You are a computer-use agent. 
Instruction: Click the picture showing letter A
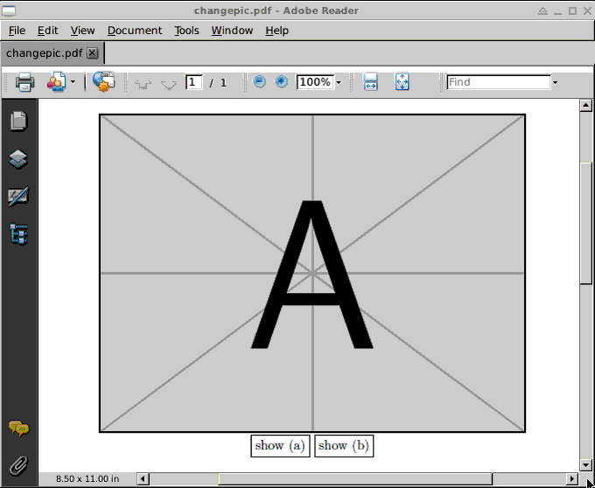click(x=312, y=273)
